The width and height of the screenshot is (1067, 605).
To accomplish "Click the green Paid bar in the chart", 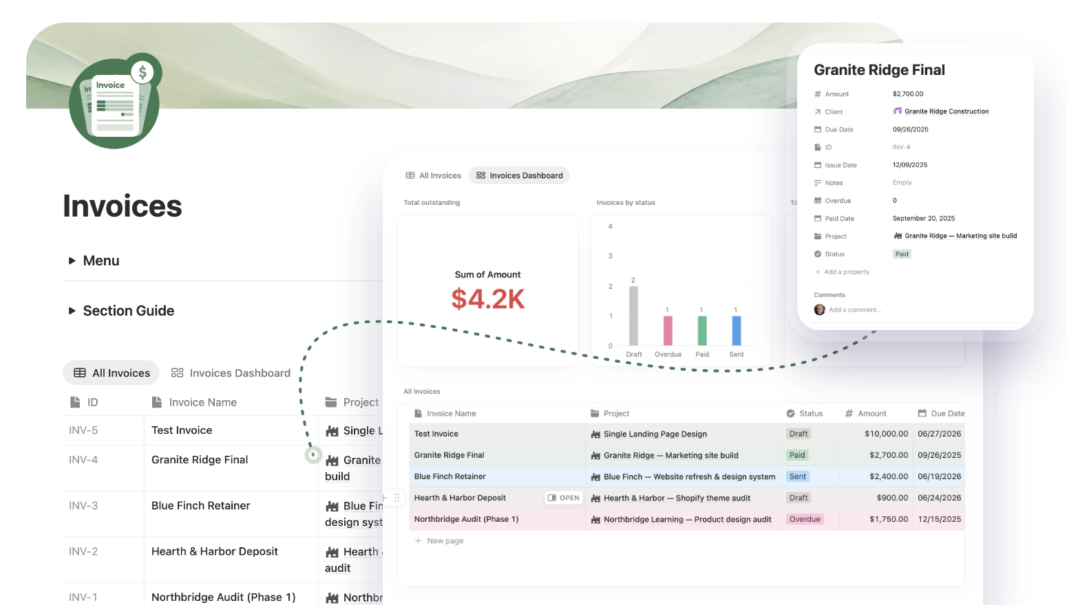I will point(702,331).
